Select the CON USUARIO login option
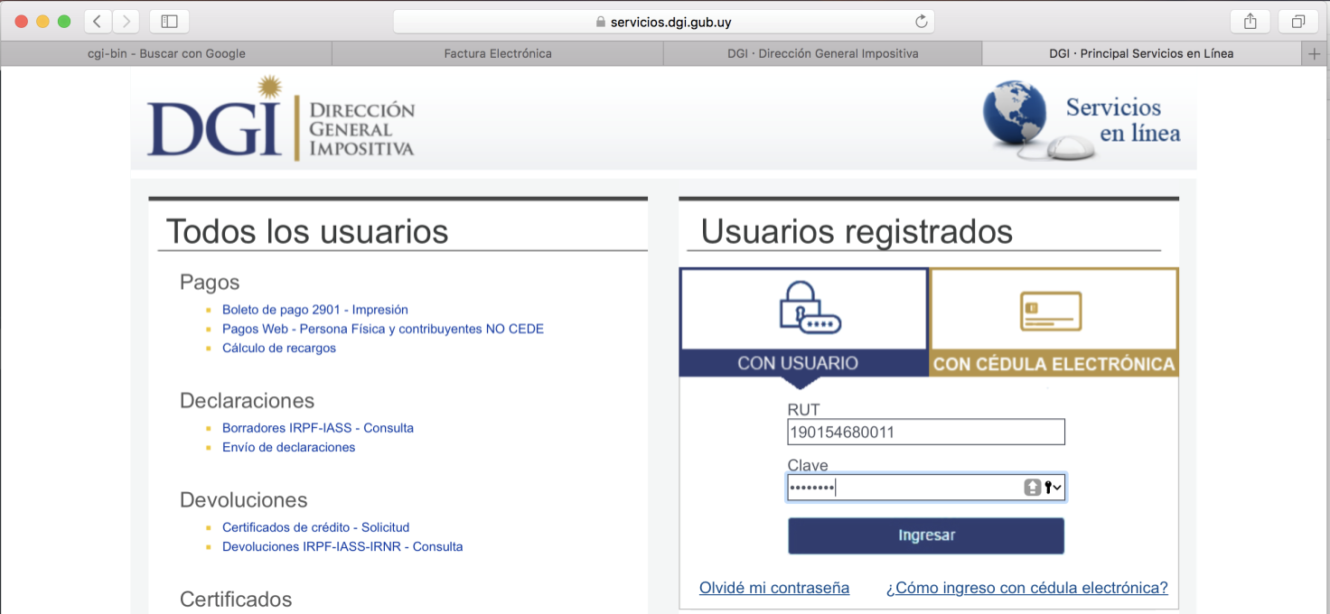 (803, 321)
